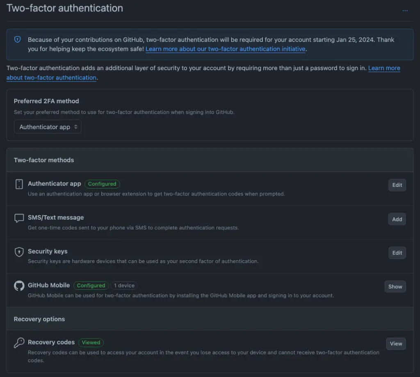Click the 1 device badge
Screen dimensions: 420x377
(x=124, y=286)
